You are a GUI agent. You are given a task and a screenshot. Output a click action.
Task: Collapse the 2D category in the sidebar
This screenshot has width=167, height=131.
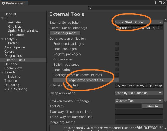(2, 18)
